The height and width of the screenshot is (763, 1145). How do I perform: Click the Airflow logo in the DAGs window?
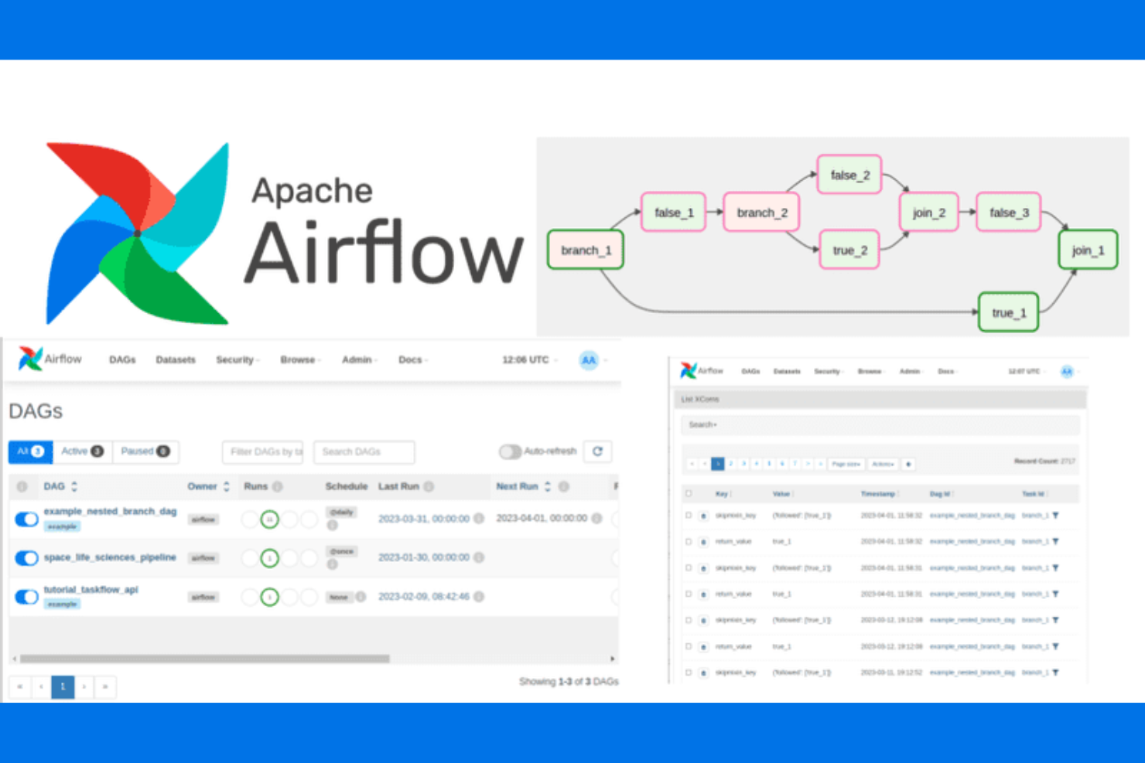[x=50, y=359]
